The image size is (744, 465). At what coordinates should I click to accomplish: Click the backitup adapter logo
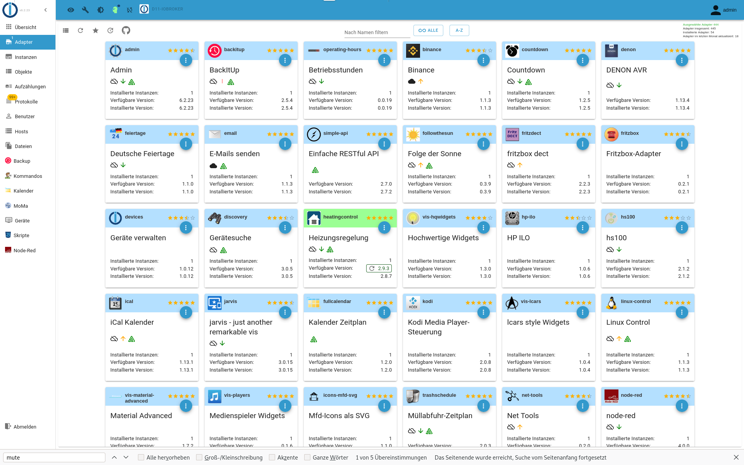point(214,51)
